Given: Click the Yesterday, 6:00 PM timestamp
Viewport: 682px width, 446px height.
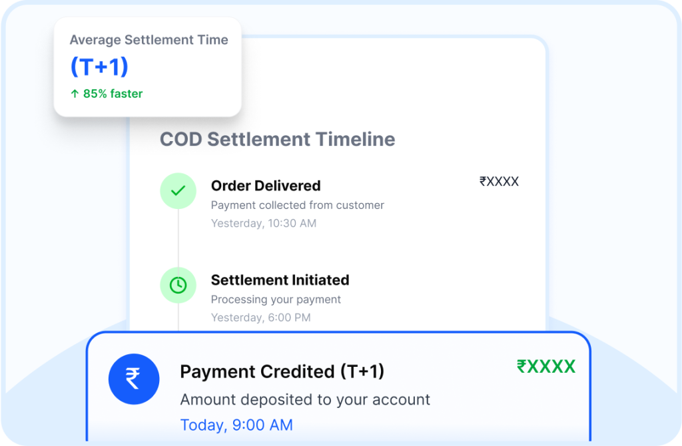Looking at the screenshot, I should [260, 318].
